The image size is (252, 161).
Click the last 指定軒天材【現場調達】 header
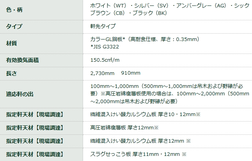pos(35,154)
